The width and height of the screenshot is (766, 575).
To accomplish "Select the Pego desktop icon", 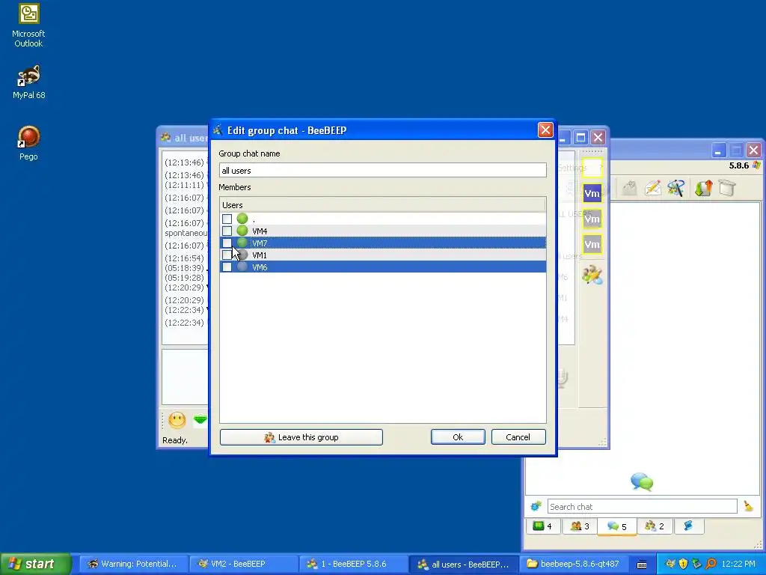I will pos(28,143).
